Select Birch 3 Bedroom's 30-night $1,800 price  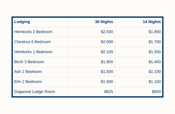(x=107, y=62)
